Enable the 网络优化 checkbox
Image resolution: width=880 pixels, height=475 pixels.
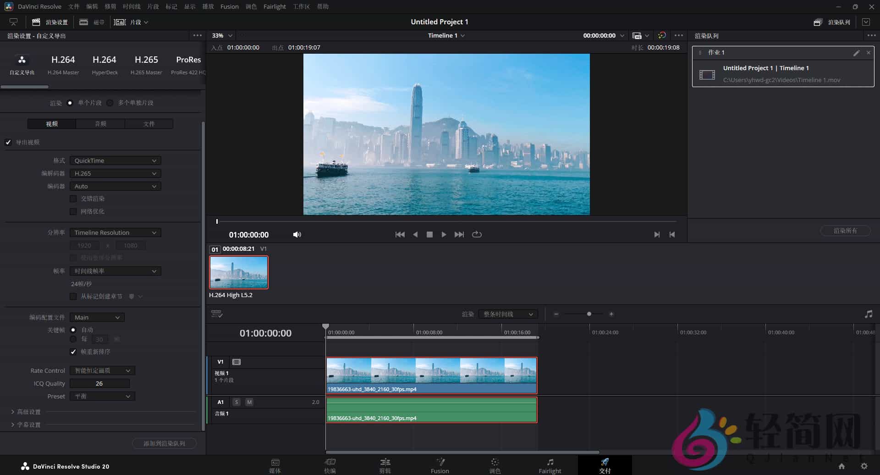coord(73,211)
